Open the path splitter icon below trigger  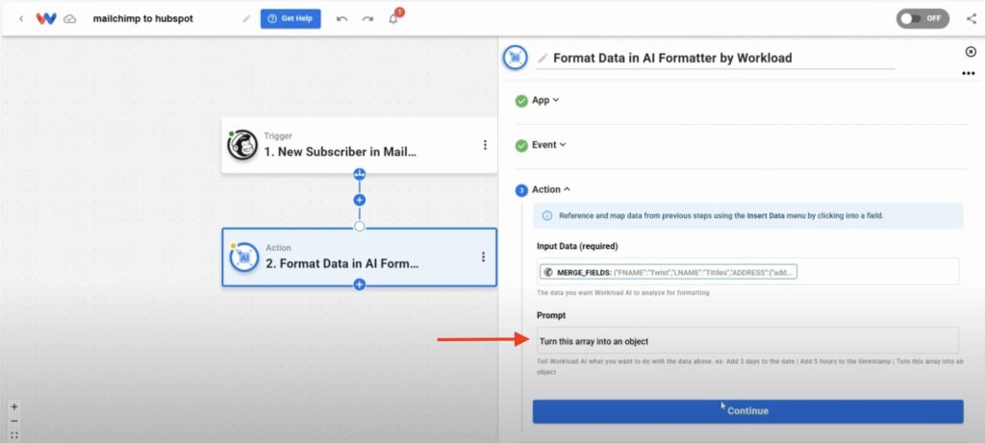coord(360,174)
